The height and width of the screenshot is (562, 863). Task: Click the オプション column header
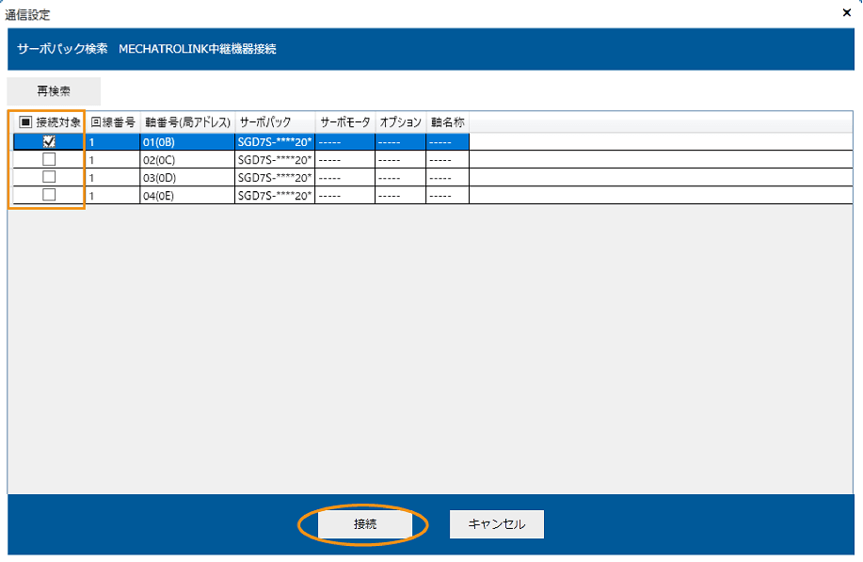click(402, 122)
